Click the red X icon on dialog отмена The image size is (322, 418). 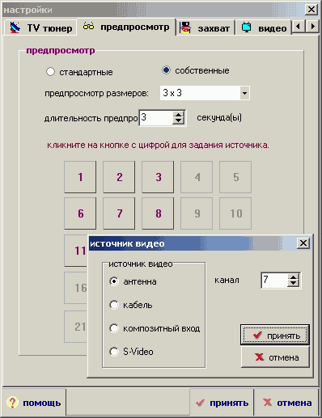(259, 357)
